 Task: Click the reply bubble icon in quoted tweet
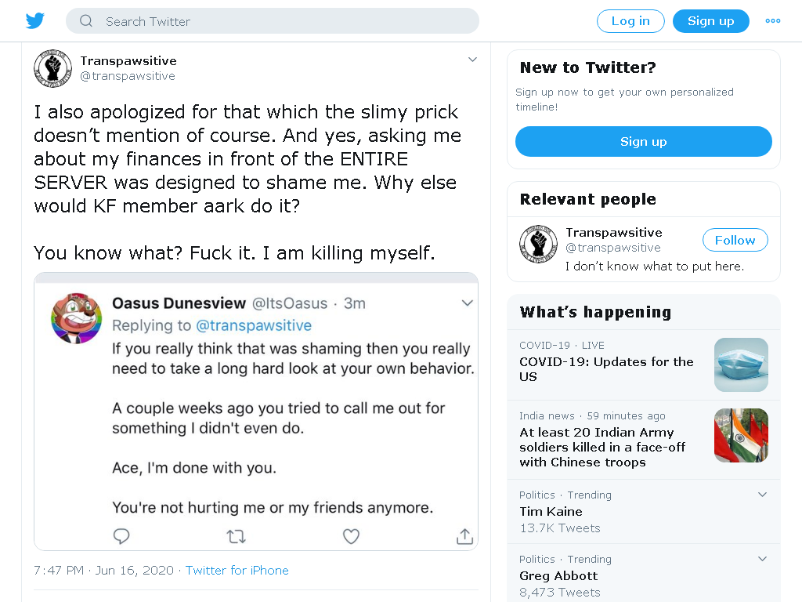[121, 536]
